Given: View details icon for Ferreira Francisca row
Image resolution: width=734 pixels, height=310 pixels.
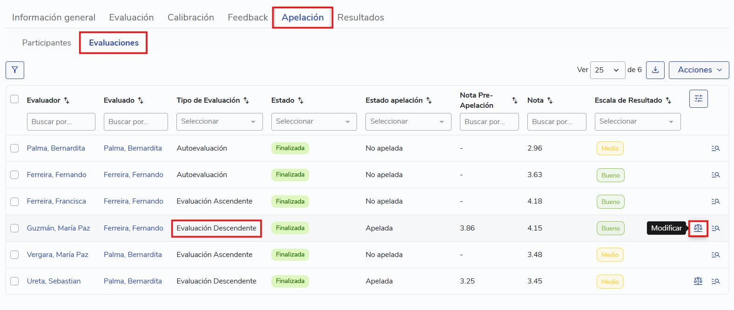Looking at the screenshot, I should click(x=715, y=201).
